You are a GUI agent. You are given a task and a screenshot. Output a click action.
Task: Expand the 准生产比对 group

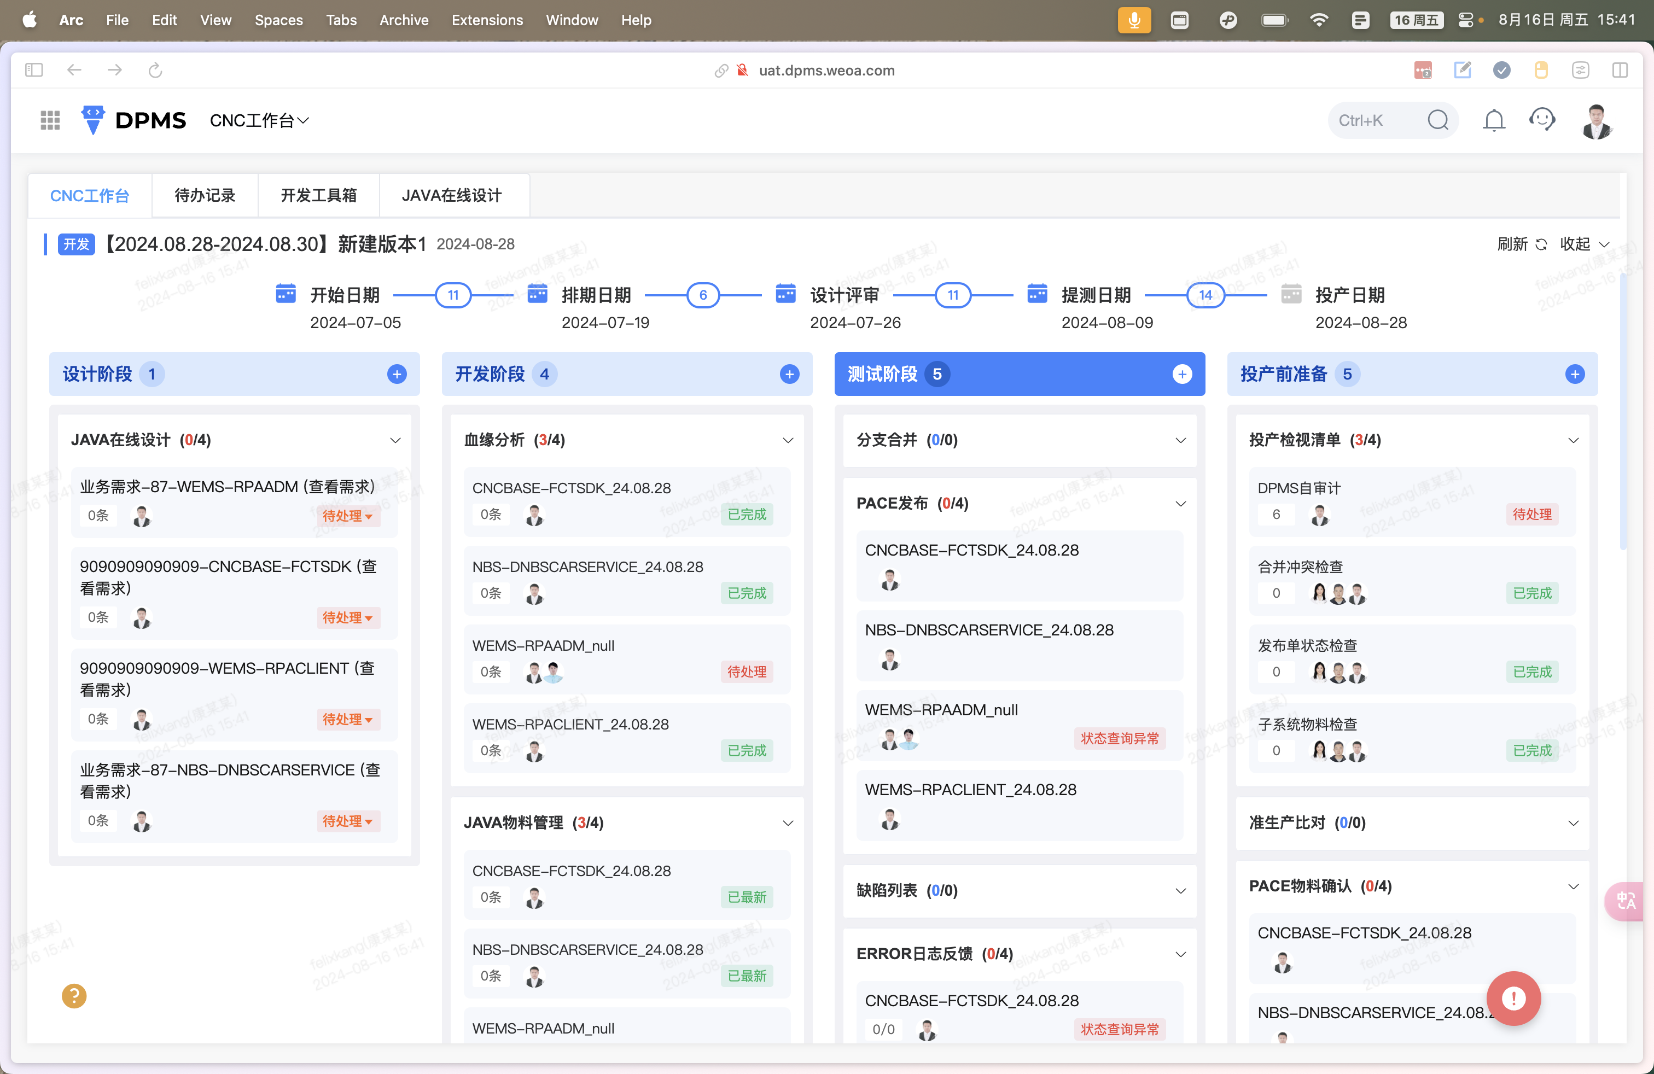click(1574, 823)
